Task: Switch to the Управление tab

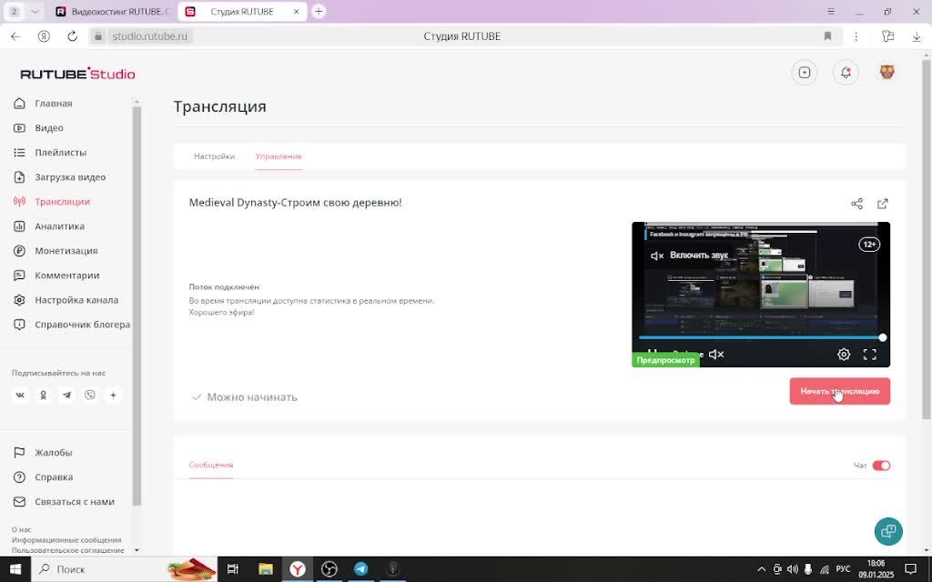Action: [279, 156]
